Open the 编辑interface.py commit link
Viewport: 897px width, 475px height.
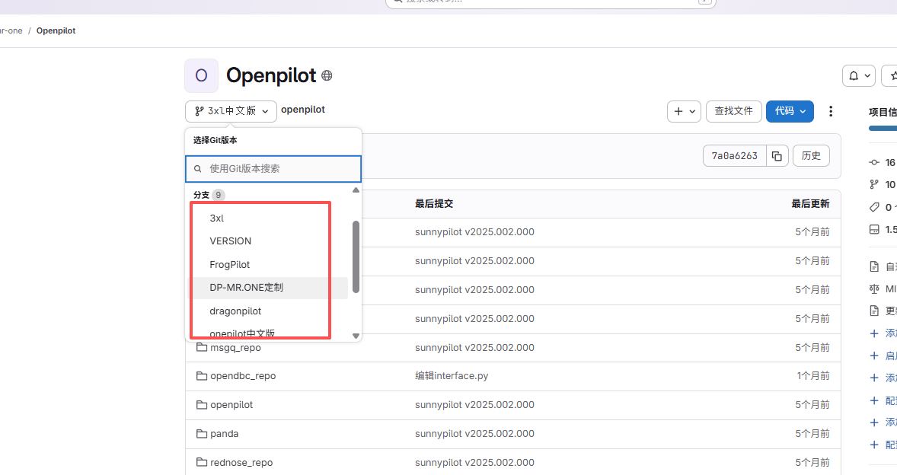452,376
